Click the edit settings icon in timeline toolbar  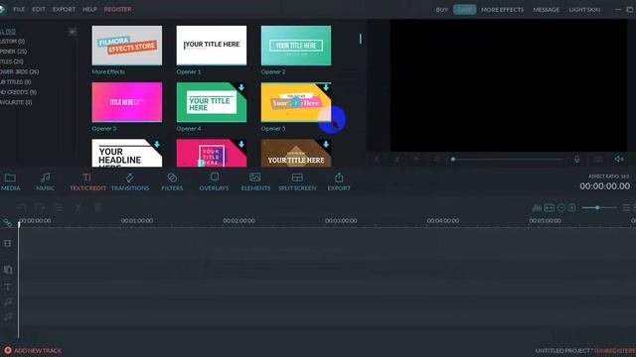(59, 207)
